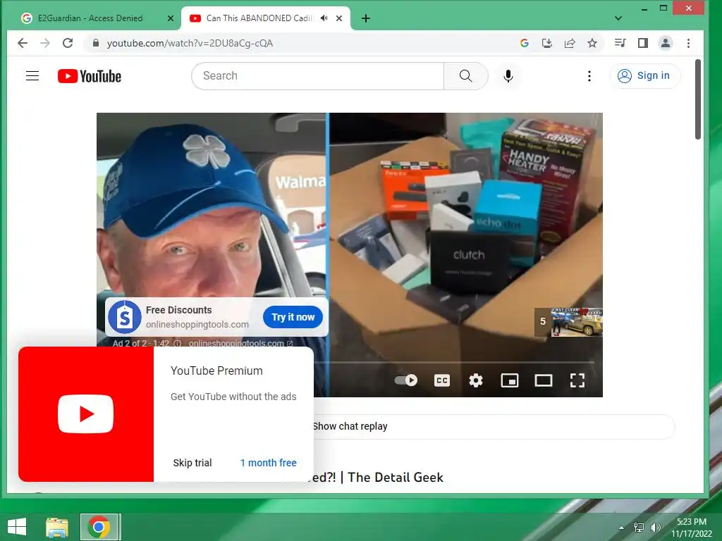Open the network tray icon
This screenshot has height=541, width=722.
[639, 528]
